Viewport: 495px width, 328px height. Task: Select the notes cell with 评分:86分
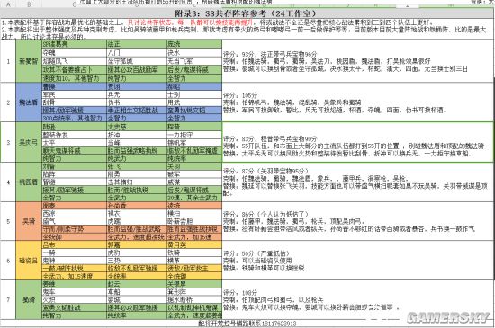[x=357, y=221]
